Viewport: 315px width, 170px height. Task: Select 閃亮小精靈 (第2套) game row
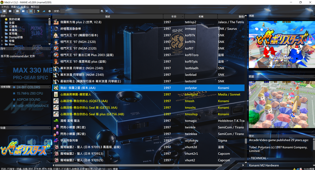[148, 134]
